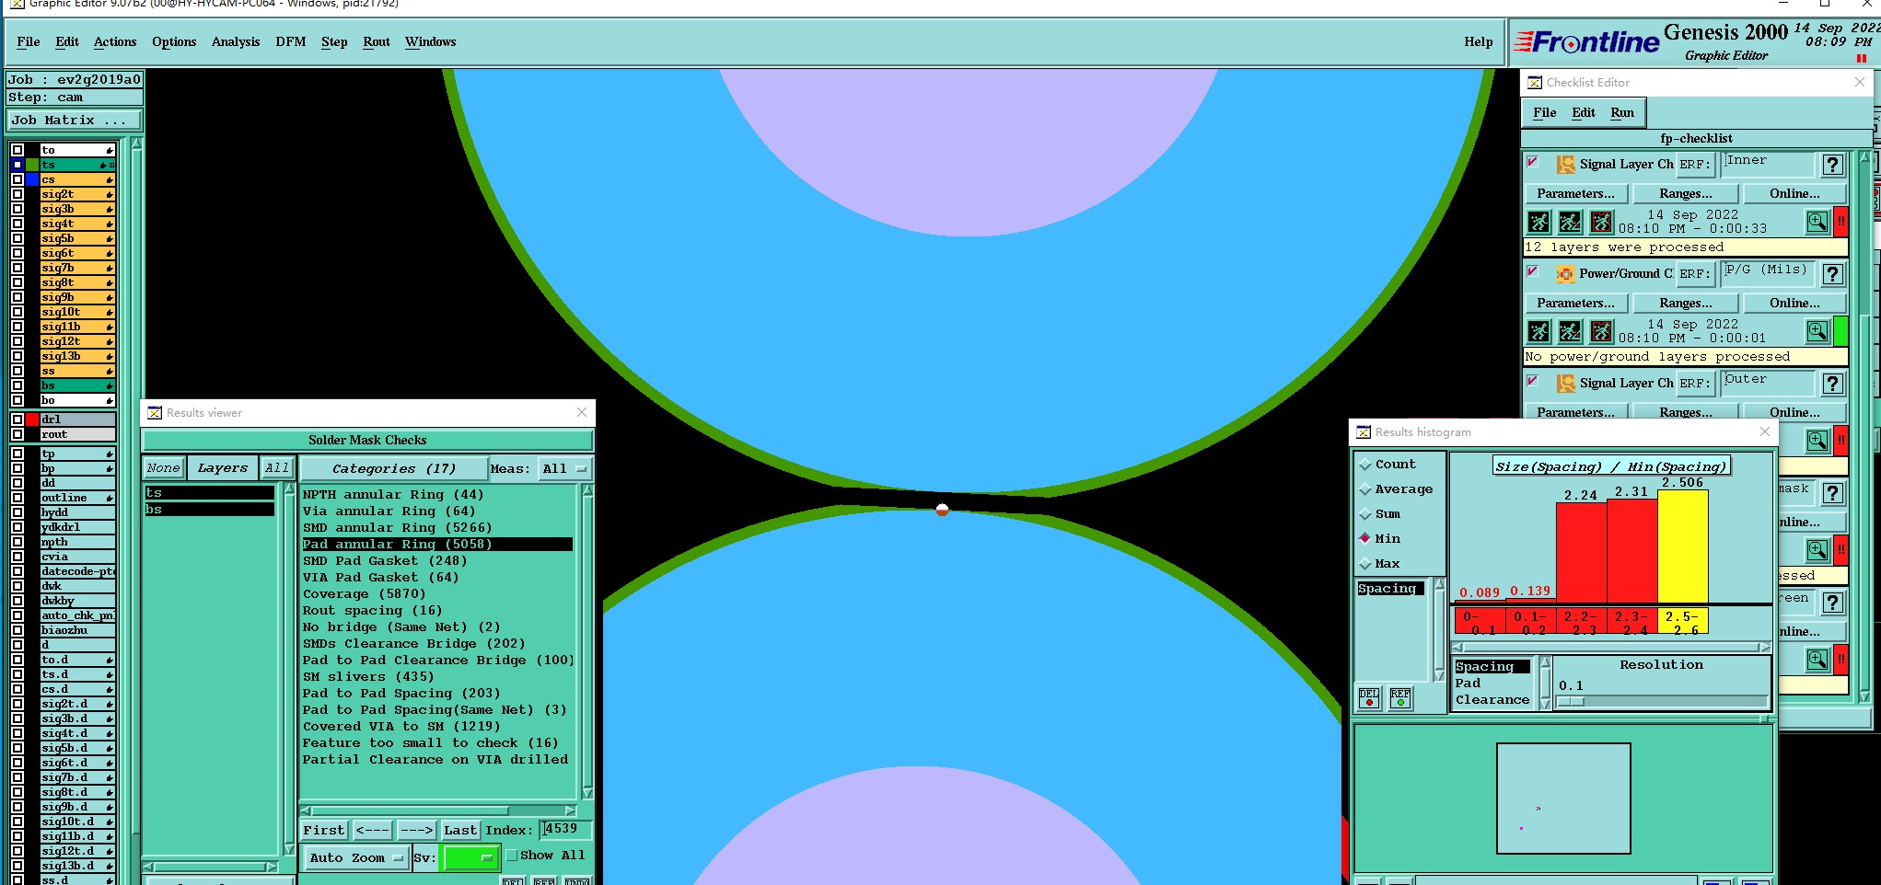
Task: Click ERF: button for Power/Ground check
Action: click(1695, 274)
